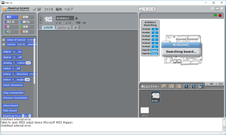Click the floppy disk save icon
The image size is (226, 135).
pyautogui.click(x=39, y=9)
